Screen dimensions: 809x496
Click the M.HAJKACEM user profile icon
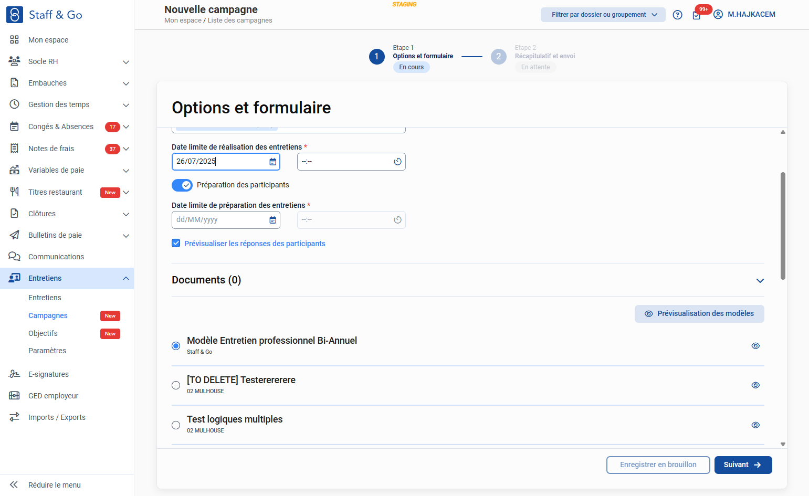[x=718, y=15]
